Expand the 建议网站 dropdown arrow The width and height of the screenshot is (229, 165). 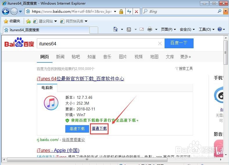pos(55,21)
